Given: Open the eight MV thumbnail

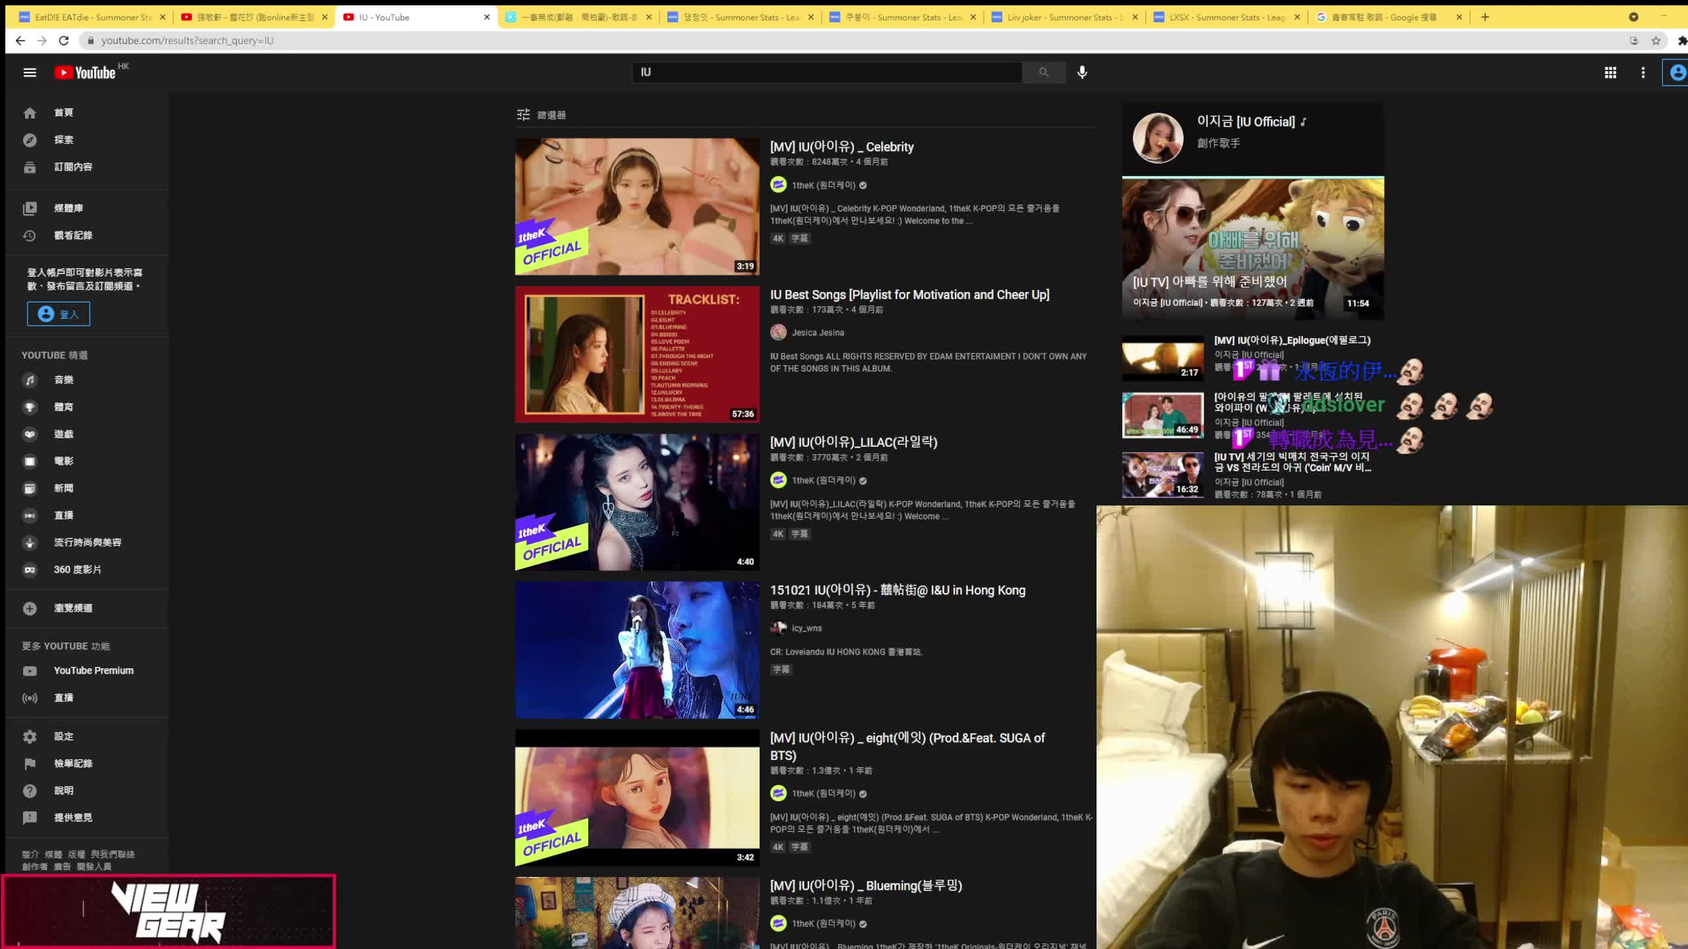Looking at the screenshot, I should (x=637, y=797).
